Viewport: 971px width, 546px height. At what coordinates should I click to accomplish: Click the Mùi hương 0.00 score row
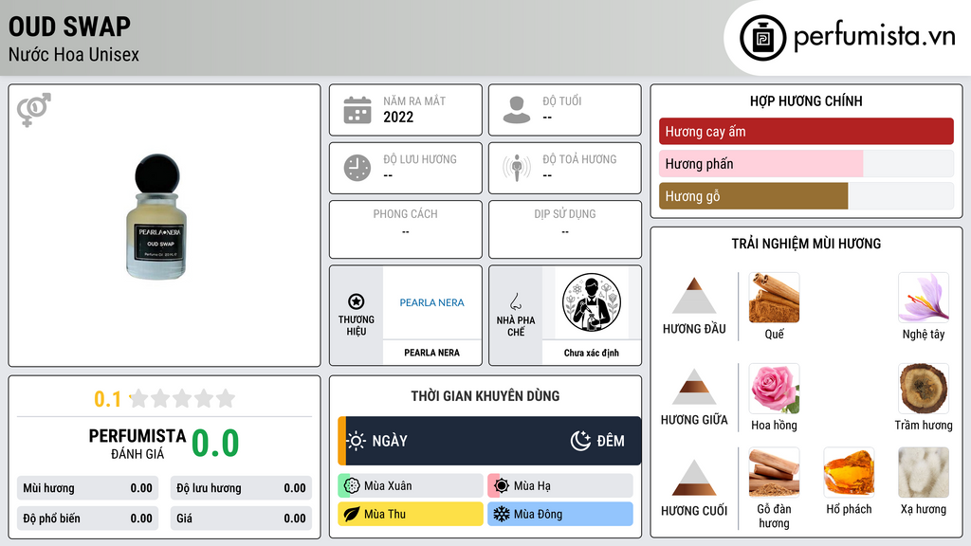(x=87, y=488)
